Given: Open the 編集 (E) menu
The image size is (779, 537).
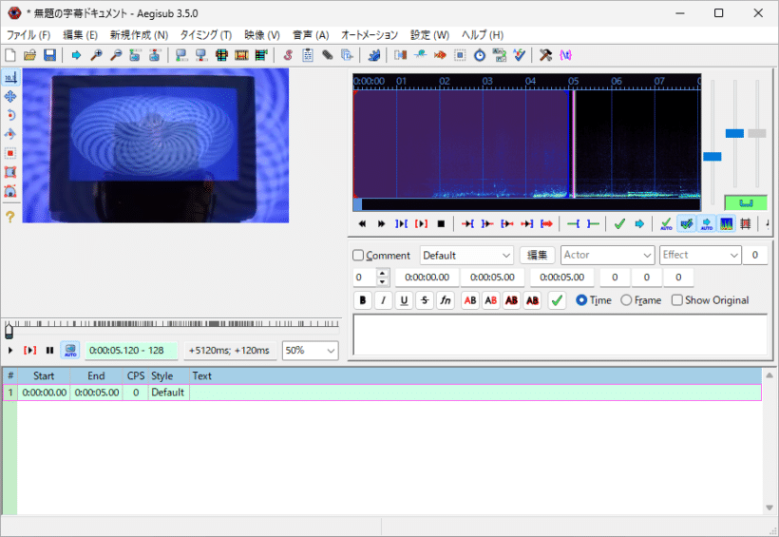Looking at the screenshot, I should click(x=80, y=35).
